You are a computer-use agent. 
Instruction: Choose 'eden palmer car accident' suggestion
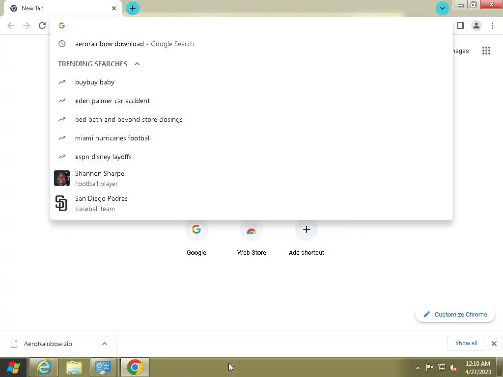[251, 101]
